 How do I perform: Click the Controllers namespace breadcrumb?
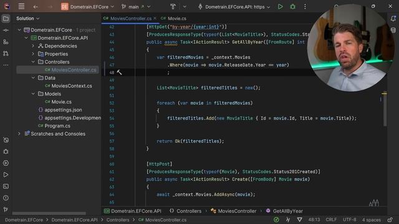186,211
